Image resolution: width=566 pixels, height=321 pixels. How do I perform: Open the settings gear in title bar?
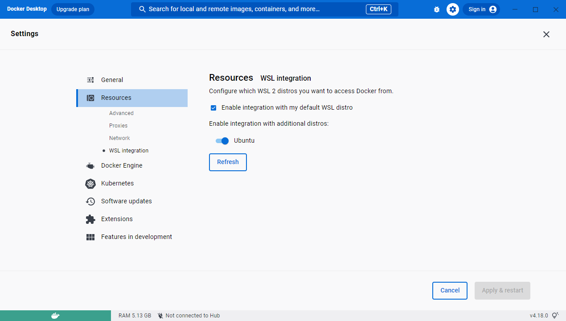tap(452, 9)
